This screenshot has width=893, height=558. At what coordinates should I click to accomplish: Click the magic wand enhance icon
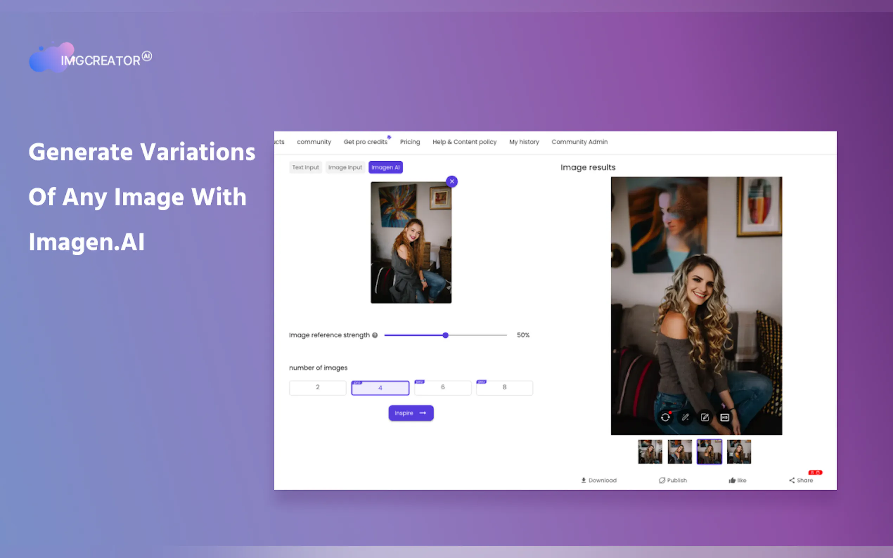click(685, 417)
